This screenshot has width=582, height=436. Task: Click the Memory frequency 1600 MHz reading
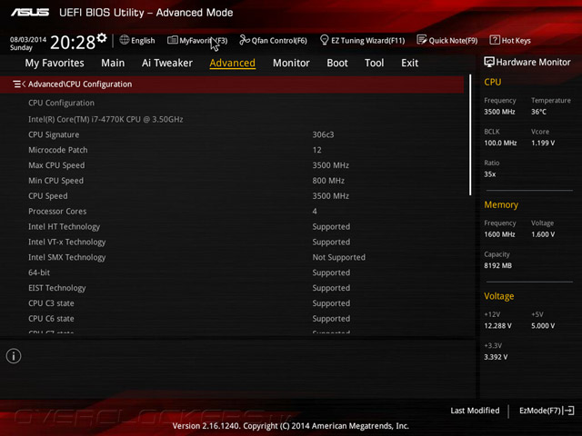[x=499, y=234]
